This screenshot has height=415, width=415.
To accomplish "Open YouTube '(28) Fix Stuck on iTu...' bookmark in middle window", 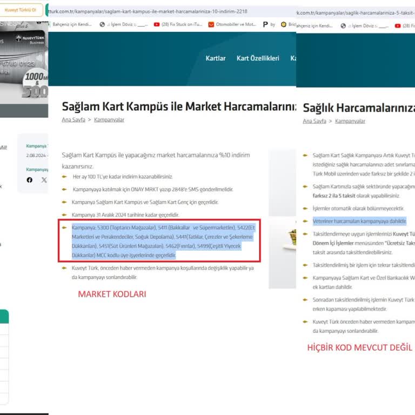I will [178, 24].
